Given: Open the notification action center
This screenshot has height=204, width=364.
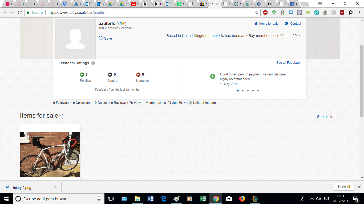Looking at the screenshot, I should 356,199.
